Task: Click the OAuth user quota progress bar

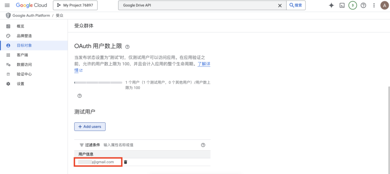Action: tap(98, 82)
